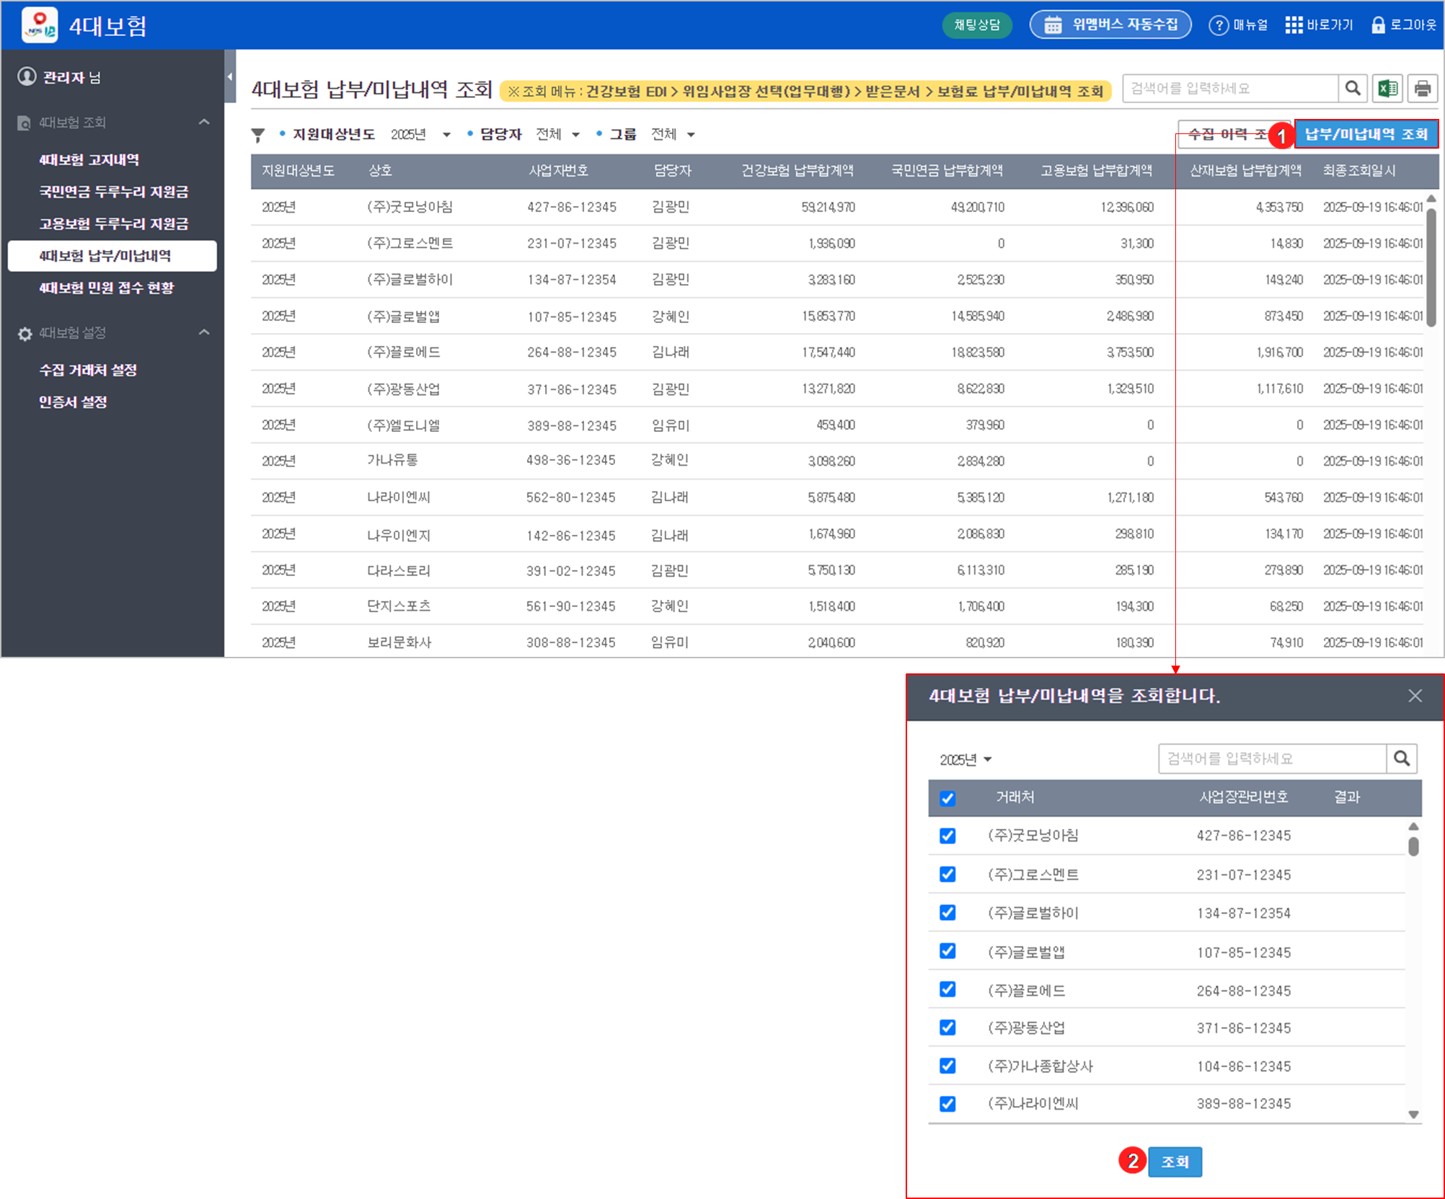Screen dimensions: 1445x1199
Task: Open 수집 거래처 설정 menu item
Action: (88, 370)
